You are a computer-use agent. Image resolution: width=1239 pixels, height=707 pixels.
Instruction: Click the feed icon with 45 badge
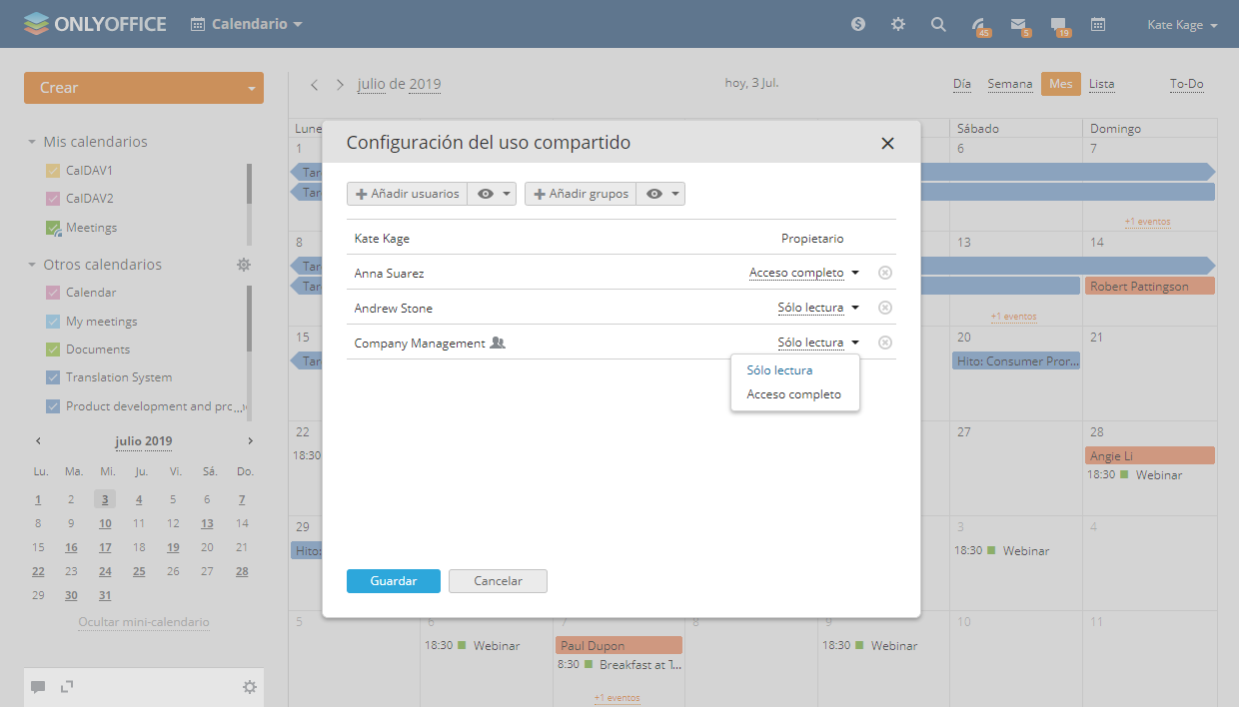(x=978, y=24)
